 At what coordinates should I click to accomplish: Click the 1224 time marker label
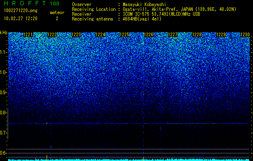[x=101, y=35]
